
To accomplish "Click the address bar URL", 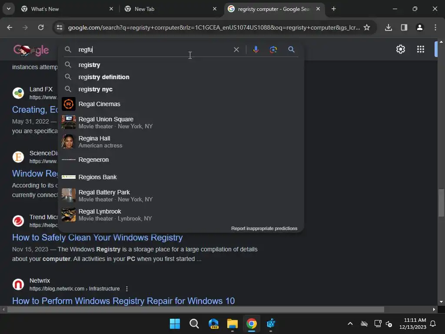I will (214, 27).
